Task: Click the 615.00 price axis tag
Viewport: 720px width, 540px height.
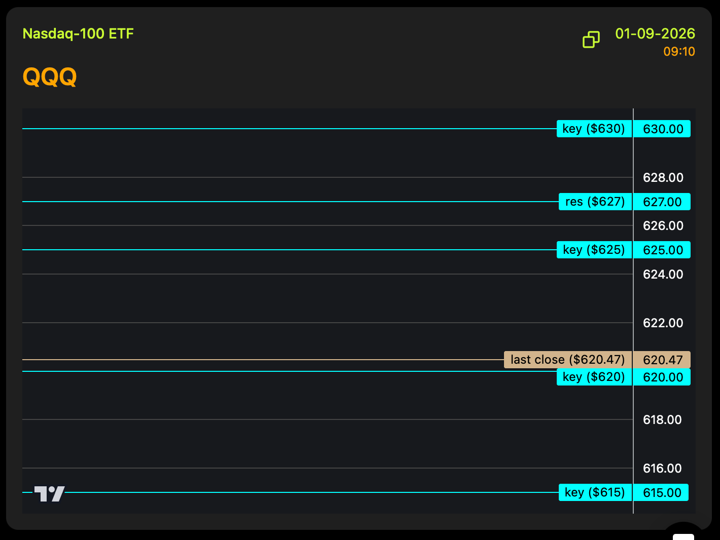Action: click(662, 493)
